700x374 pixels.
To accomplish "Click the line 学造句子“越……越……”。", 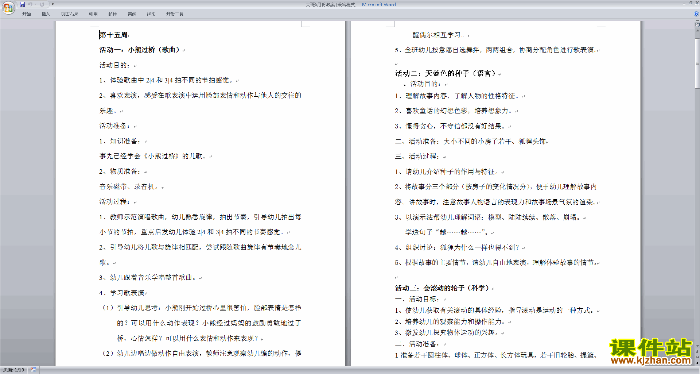I will tap(448, 232).
